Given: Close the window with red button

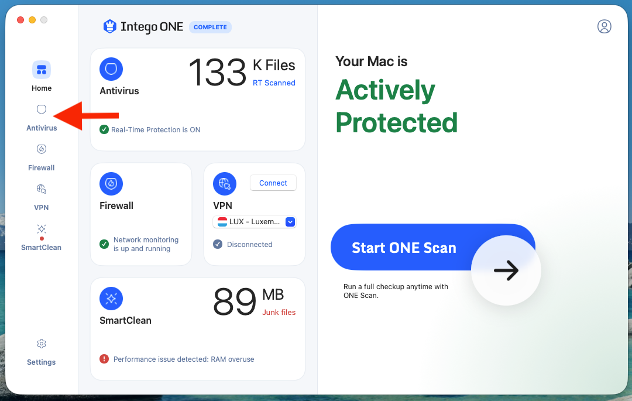Looking at the screenshot, I should 20,20.
